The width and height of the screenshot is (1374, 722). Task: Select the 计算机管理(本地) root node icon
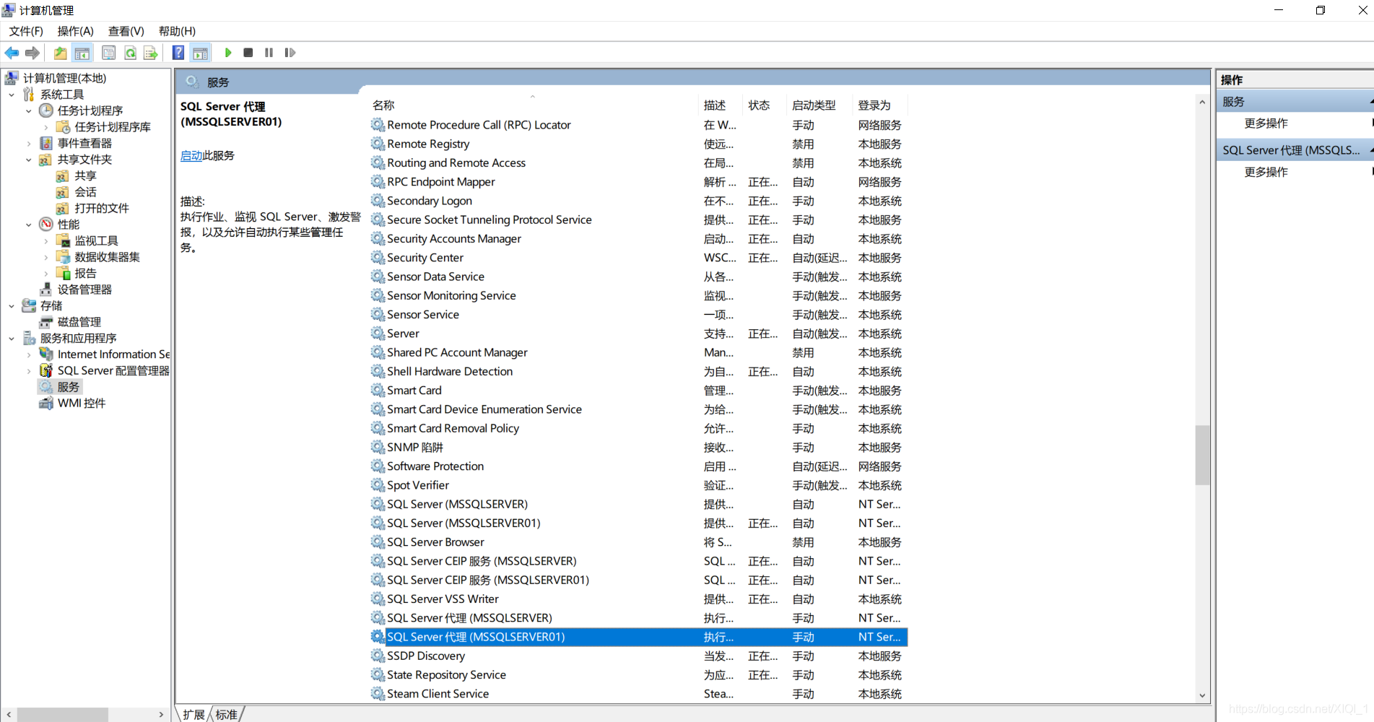(12, 78)
